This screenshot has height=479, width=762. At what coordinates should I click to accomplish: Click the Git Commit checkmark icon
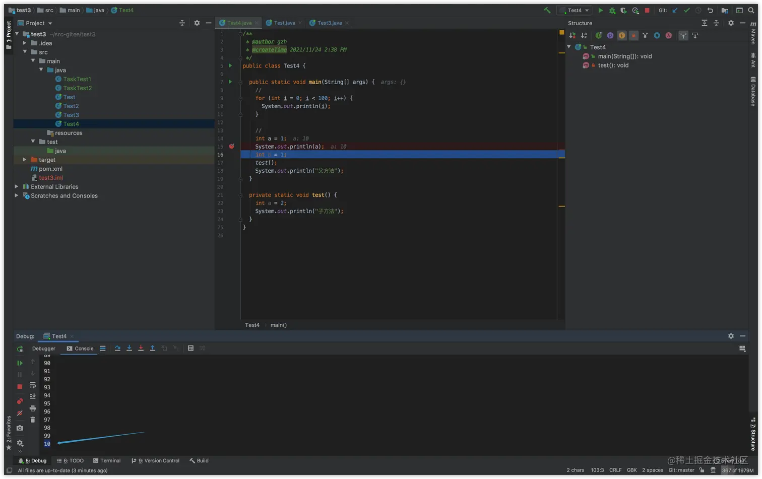[686, 10]
